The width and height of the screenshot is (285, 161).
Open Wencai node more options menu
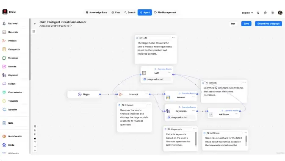pyautogui.click(x=194, y=97)
